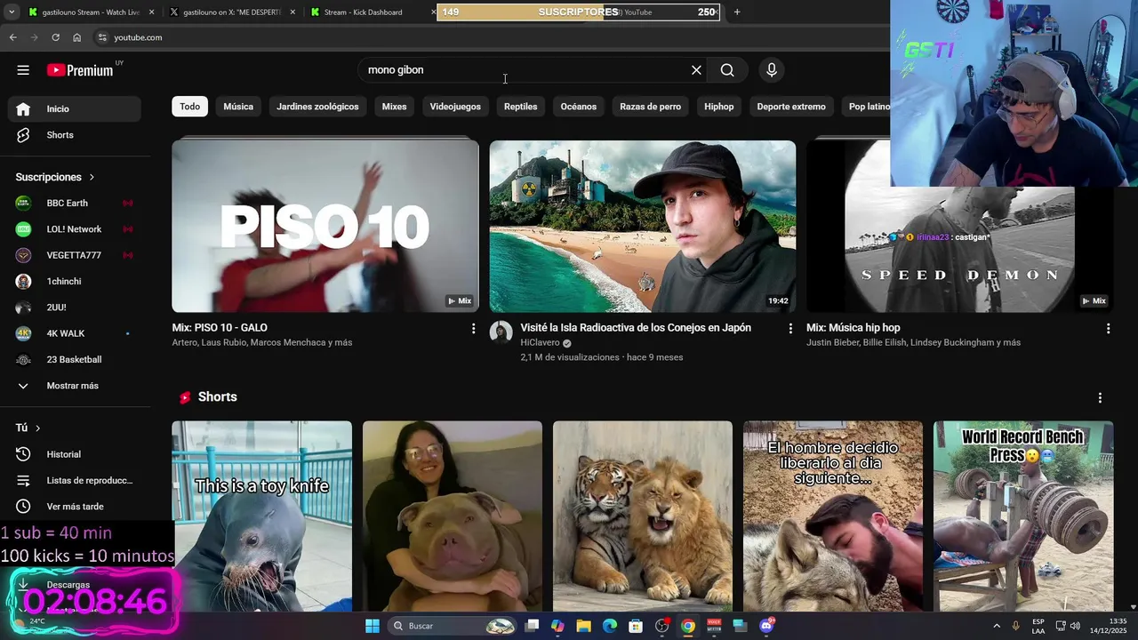Open the VEGETTA777 channel
This screenshot has height=640, width=1138.
coord(75,255)
